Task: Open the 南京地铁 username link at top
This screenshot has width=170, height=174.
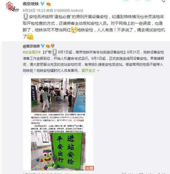Action: [31, 4]
